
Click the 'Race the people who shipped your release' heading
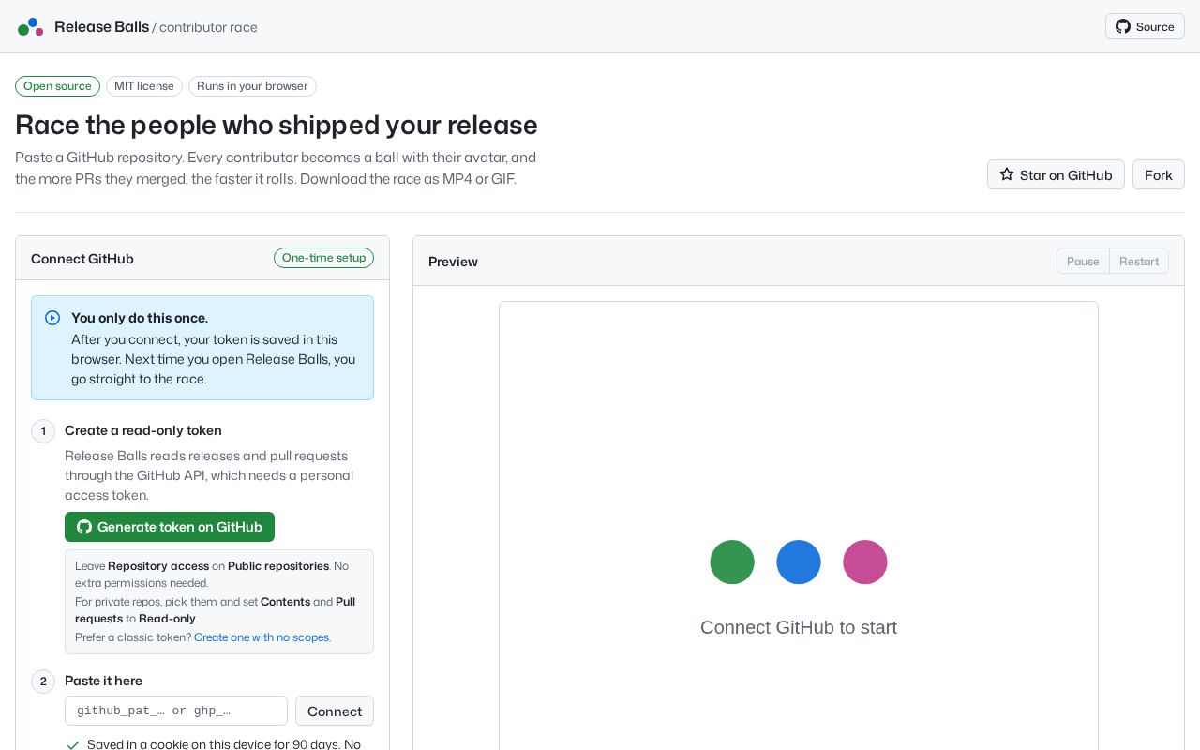point(277,125)
